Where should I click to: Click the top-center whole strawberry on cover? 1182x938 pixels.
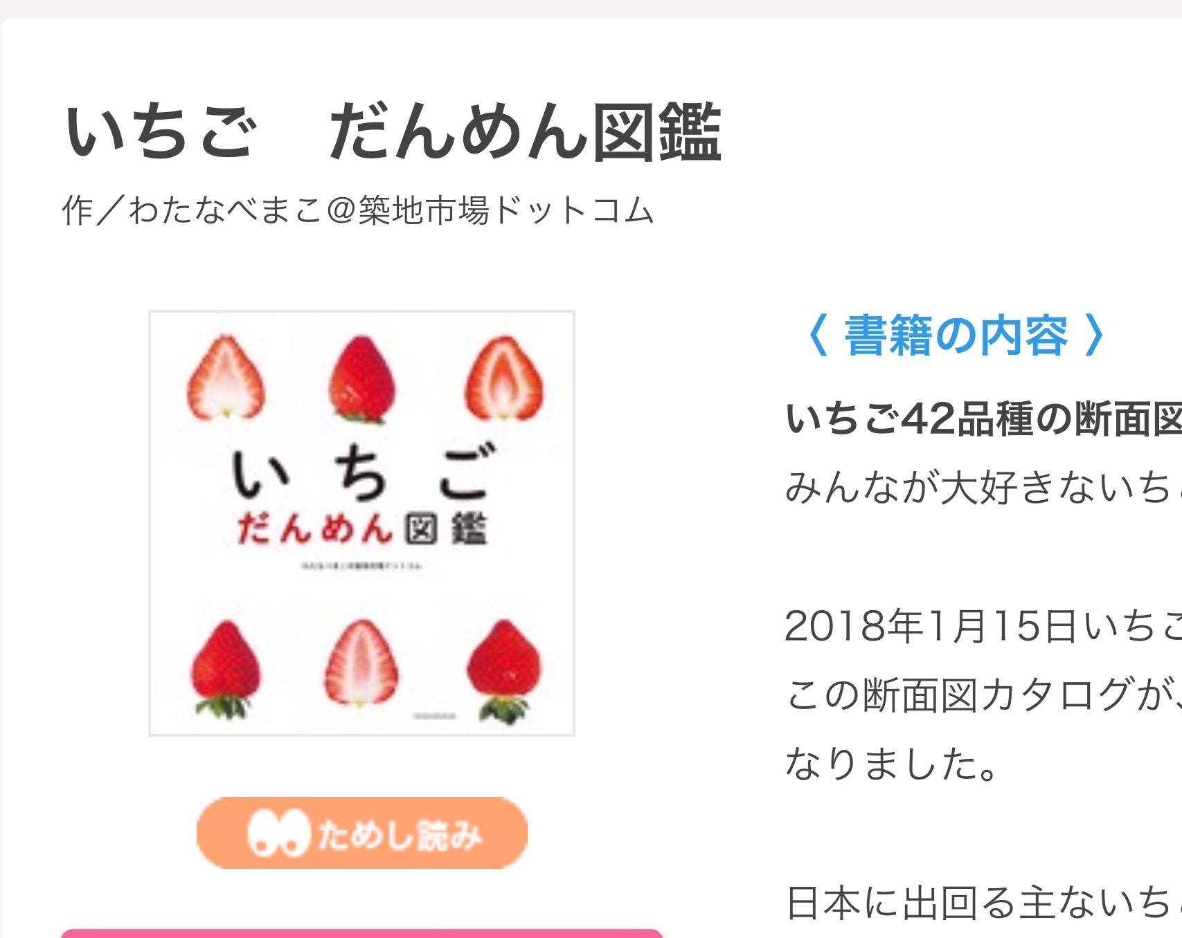(361, 378)
